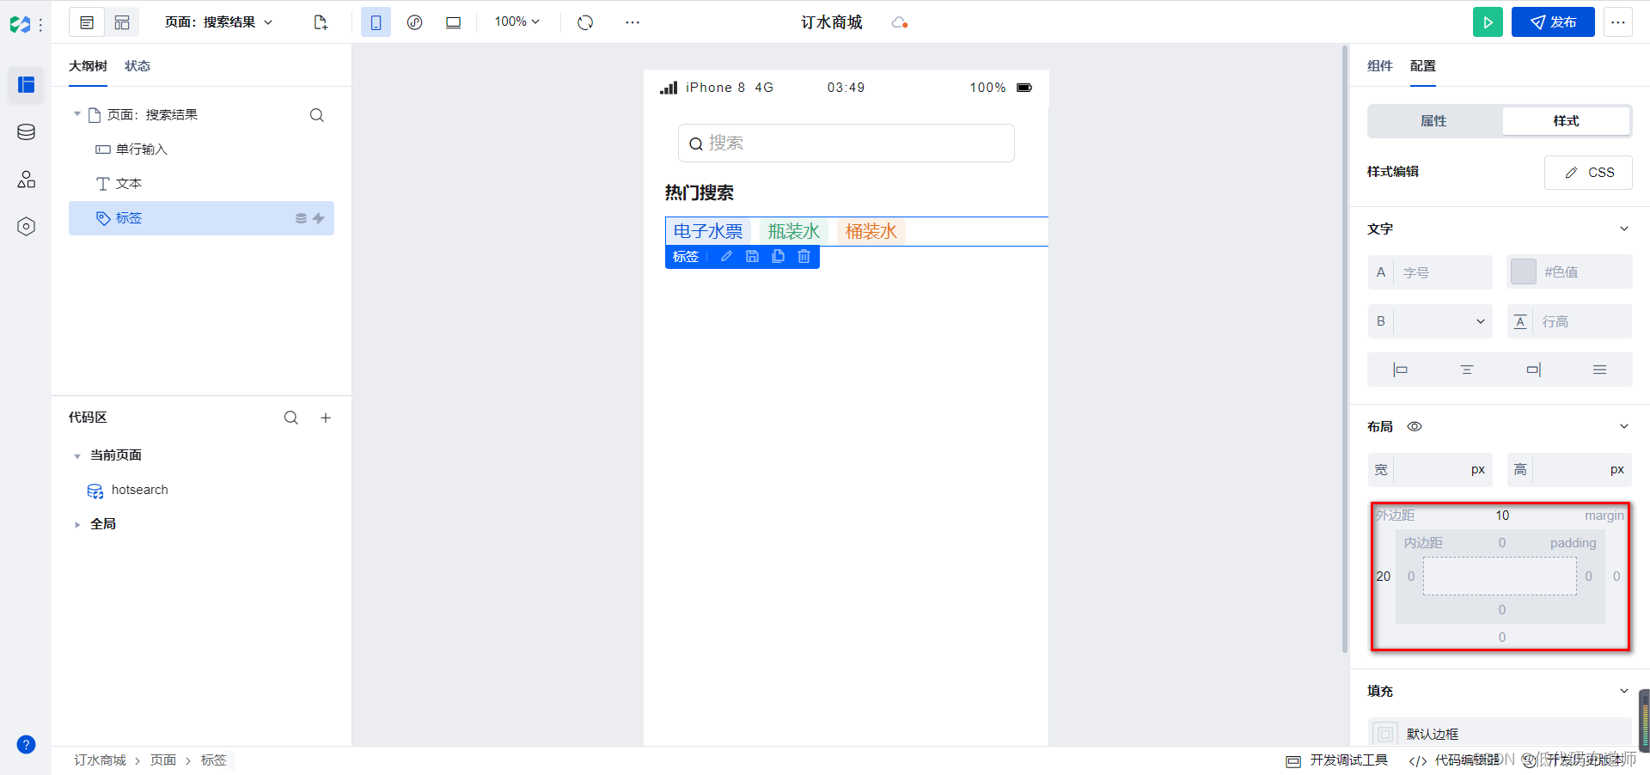
Task: Switch to the grid layout view icon
Action: click(x=122, y=22)
